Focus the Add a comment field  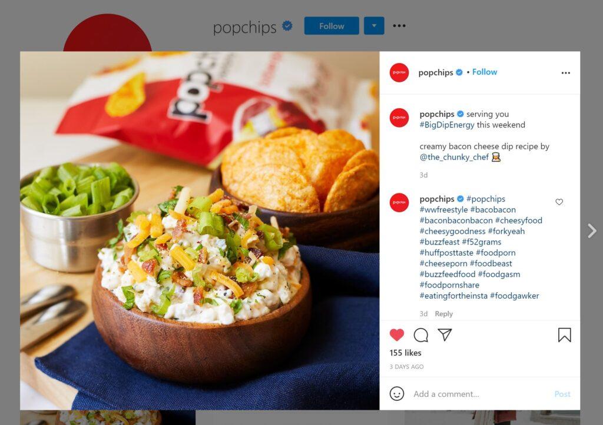click(x=481, y=394)
